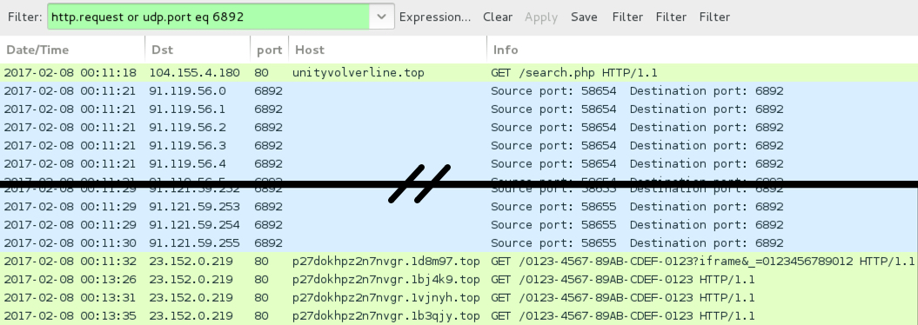Click the GET request with iframe parameter
The height and width of the screenshot is (325, 918).
(702, 262)
